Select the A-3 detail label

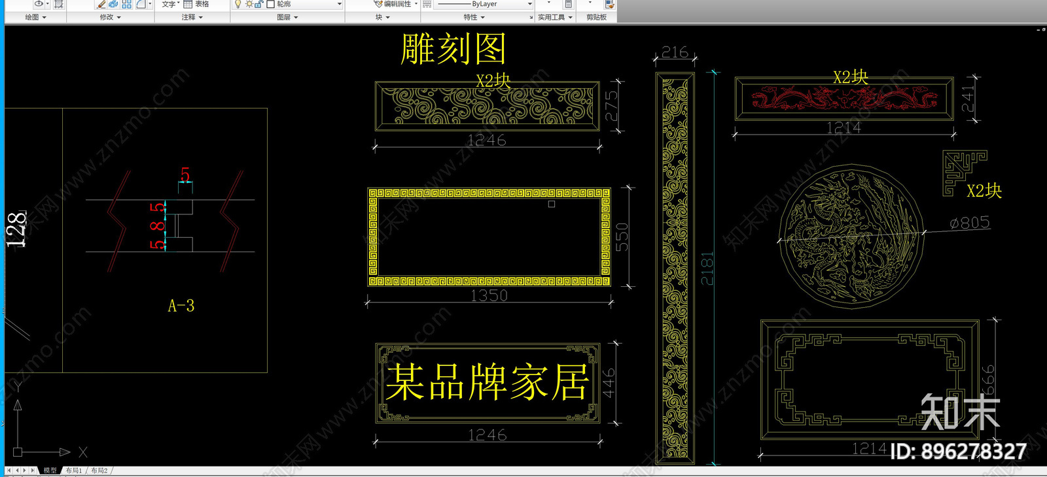tap(181, 306)
